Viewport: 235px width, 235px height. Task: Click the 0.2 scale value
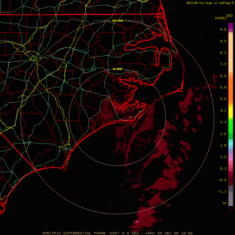click(x=223, y=169)
